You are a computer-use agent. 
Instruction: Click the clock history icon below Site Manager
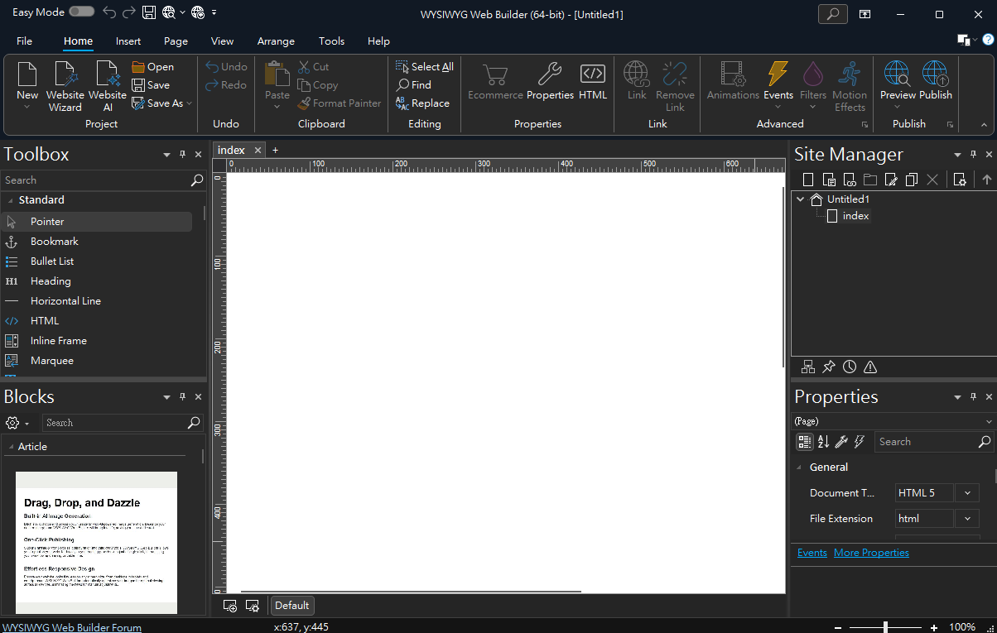(850, 367)
